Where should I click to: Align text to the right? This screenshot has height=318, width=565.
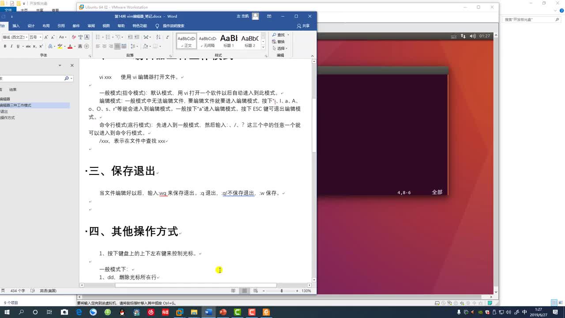(111, 46)
